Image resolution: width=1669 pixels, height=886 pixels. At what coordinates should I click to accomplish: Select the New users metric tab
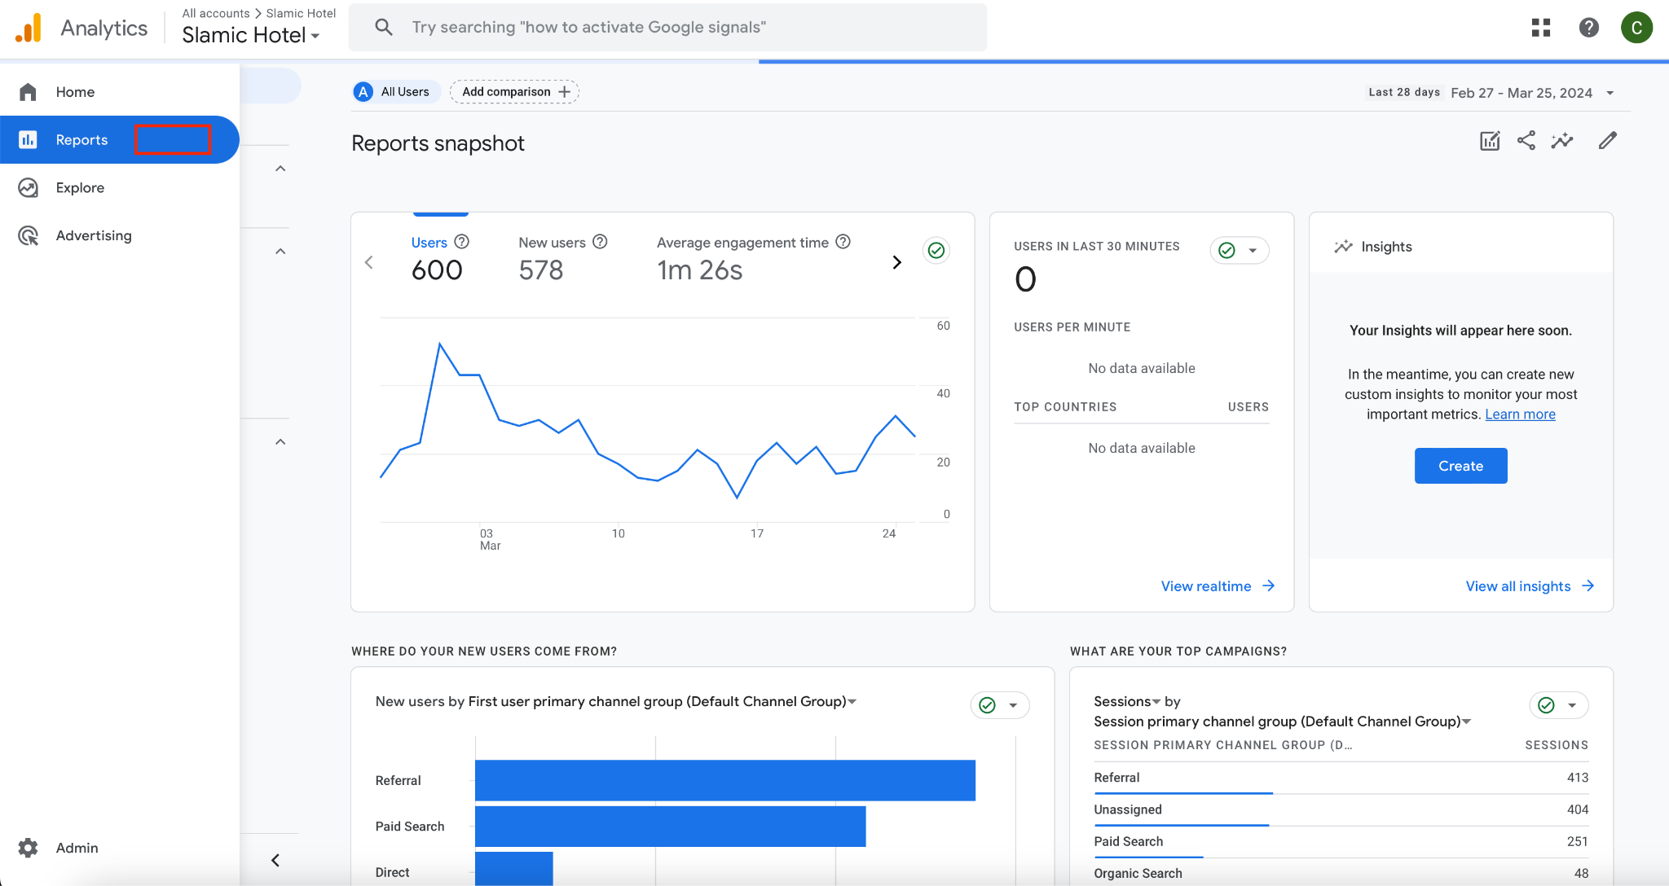563,258
